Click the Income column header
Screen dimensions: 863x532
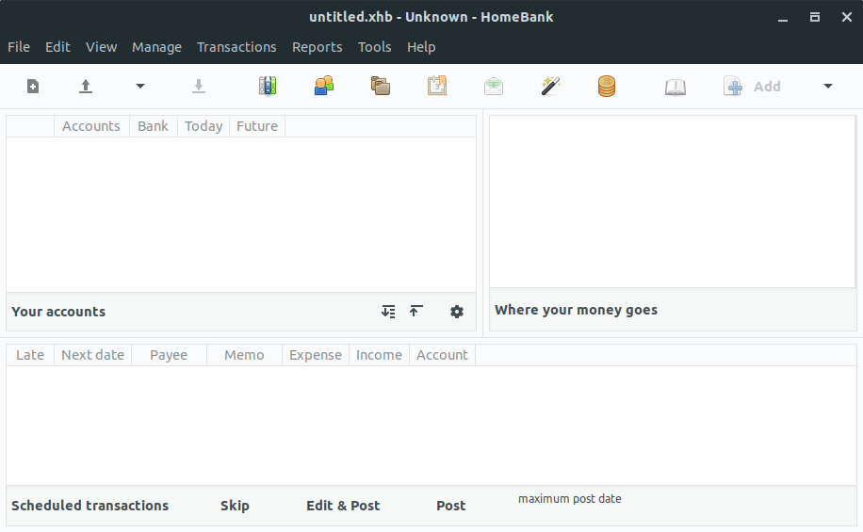coord(379,355)
